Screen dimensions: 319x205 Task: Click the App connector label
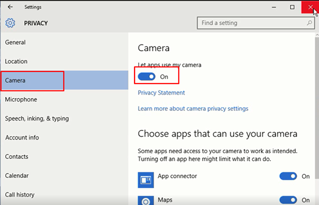click(177, 176)
